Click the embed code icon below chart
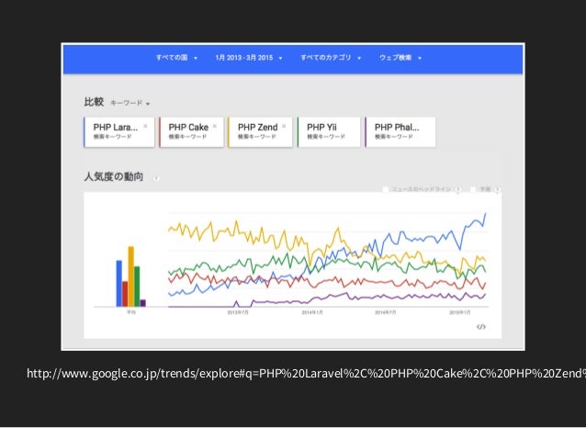586x428 pixels. (481, 327)
